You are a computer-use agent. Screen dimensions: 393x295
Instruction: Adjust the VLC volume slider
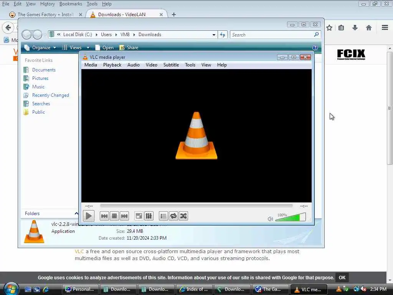[291, 217]
